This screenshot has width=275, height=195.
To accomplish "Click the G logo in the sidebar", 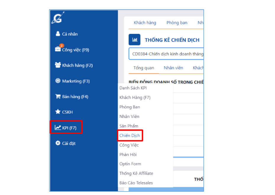I will pos(58,18).
